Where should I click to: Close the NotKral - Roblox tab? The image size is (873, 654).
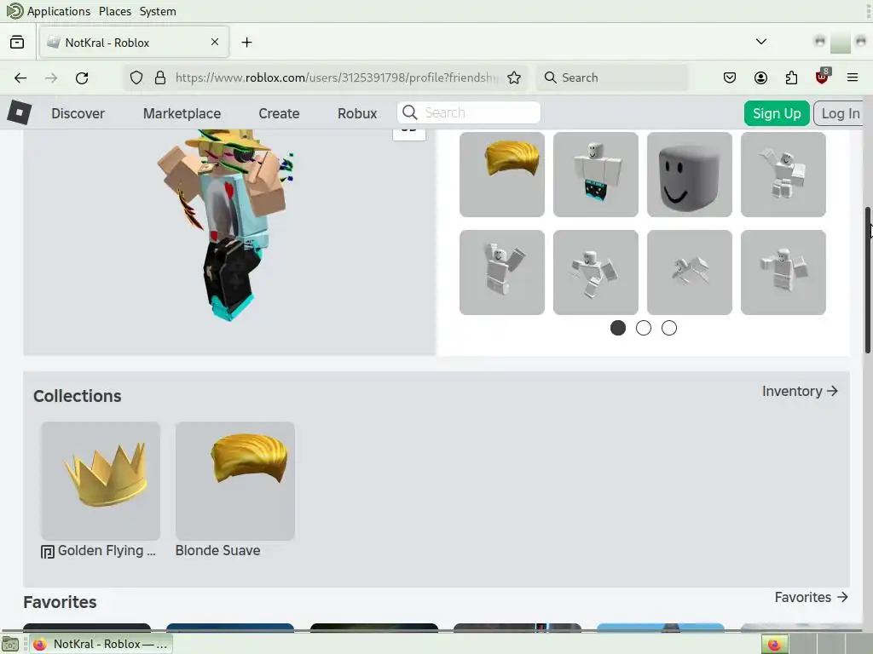(215, 42)
